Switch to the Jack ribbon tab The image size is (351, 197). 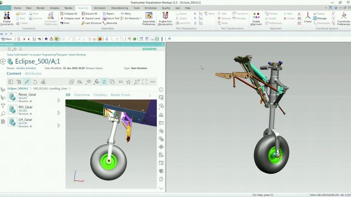click(x=178, y=8)
